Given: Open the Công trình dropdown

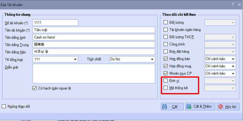Looking at the screenshot, I should (x=220, y=44).
